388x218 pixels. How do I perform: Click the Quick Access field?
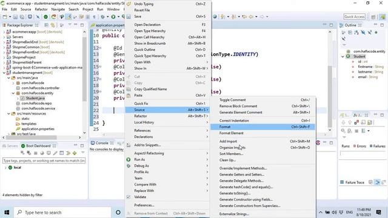point(354,16)
